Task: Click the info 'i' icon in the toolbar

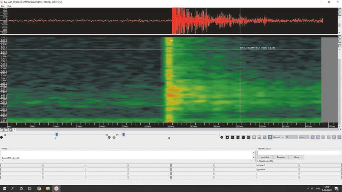Action: pyautogui.click(x=254, y=137)
